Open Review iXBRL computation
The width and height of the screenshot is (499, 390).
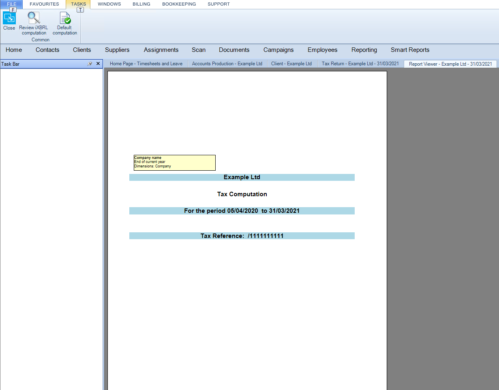point(34,24)
